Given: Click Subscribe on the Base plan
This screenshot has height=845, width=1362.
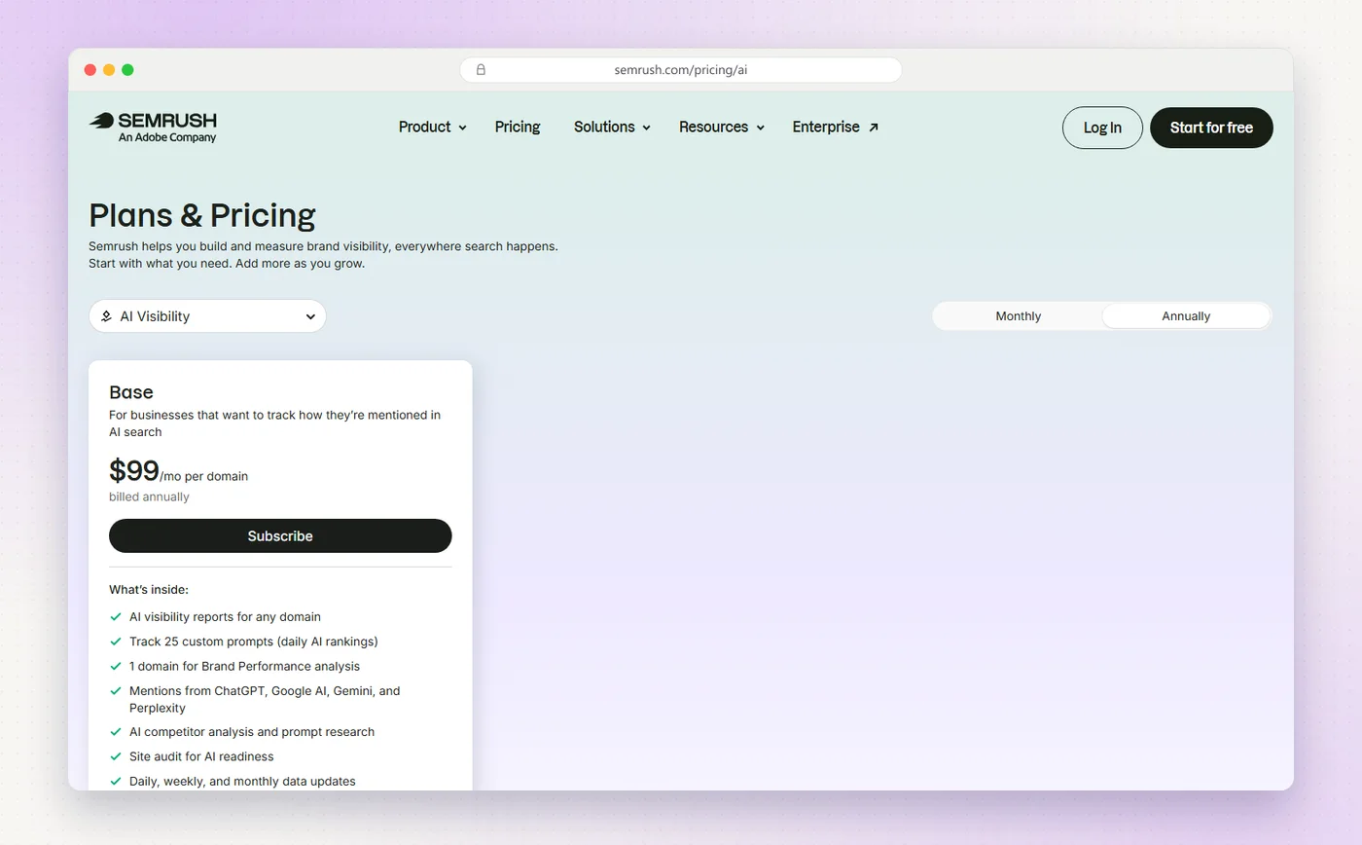Looking at the screenshot, I should [x=280, y=536].
